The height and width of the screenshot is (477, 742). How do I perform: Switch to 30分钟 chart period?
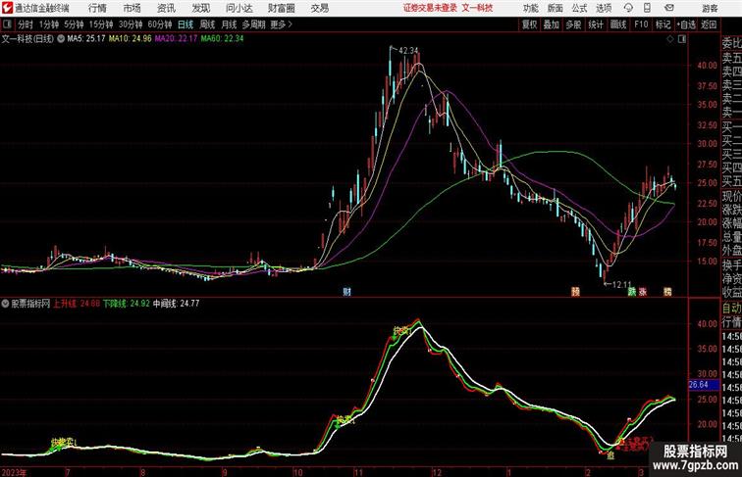131,24
